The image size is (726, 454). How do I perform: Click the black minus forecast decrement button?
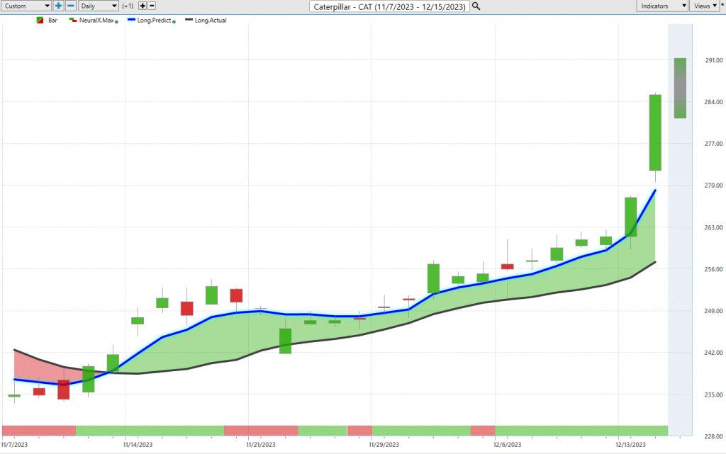(x=152, y=6)
